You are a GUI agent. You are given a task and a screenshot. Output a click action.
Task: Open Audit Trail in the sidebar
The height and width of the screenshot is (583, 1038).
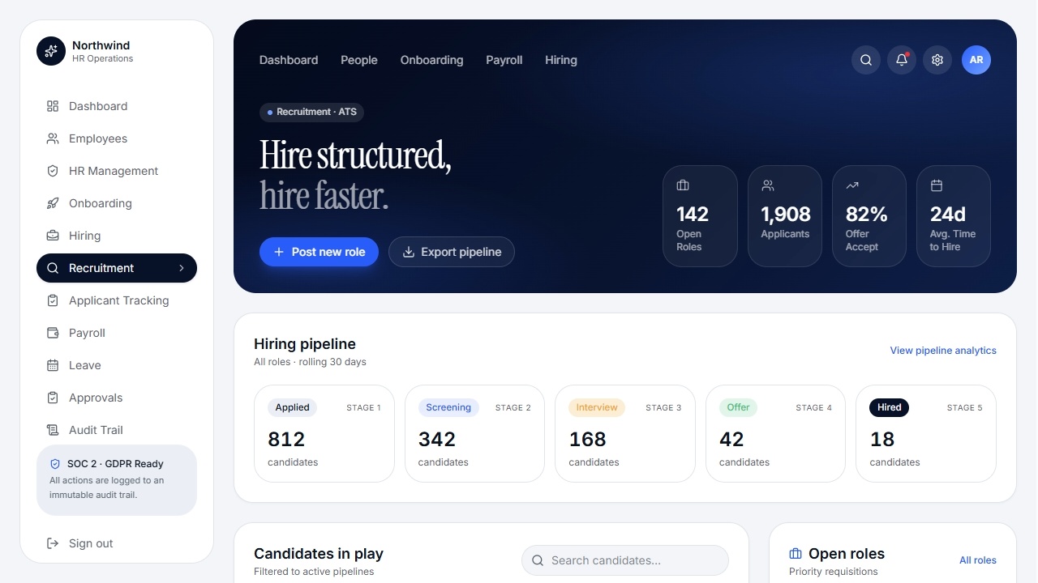(117, 430)
